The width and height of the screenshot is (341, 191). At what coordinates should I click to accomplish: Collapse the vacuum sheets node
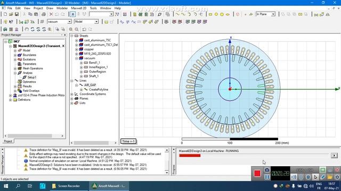click(77, 58)
